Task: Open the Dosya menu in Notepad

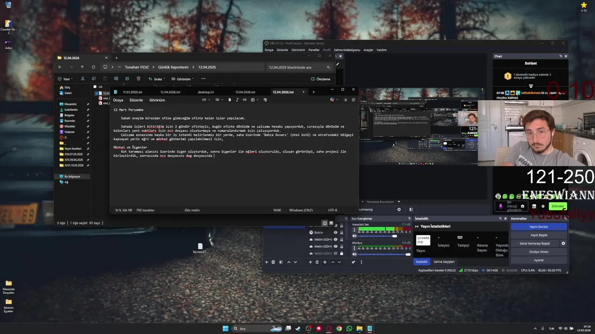Action: tap(118, 100)
